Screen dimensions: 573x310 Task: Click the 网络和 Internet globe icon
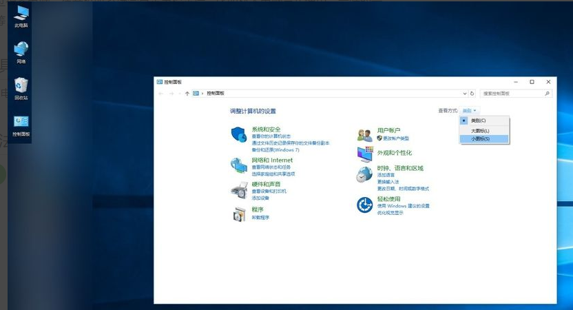click(x=238, y=165)
